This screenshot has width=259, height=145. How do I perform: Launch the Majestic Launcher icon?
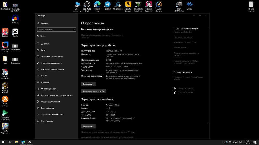[x=148, y=7]
